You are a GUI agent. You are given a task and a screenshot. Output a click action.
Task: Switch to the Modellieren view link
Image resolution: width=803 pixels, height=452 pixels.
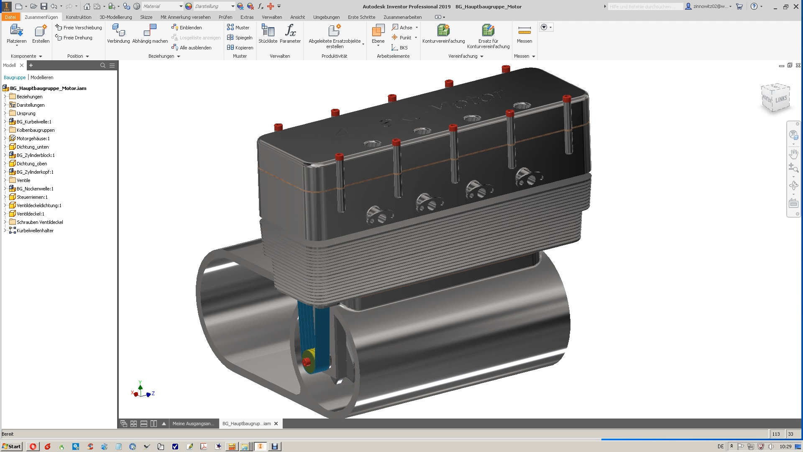(42, 77)
